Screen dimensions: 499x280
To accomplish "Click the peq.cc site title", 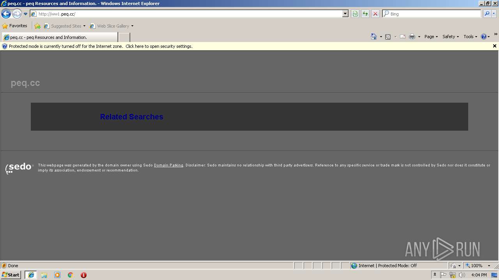I will [x=25, y=83].
